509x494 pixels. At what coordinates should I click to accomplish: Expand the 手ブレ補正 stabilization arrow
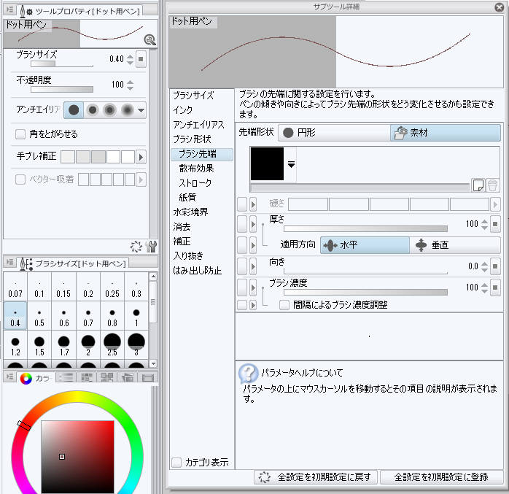point(141,156)
